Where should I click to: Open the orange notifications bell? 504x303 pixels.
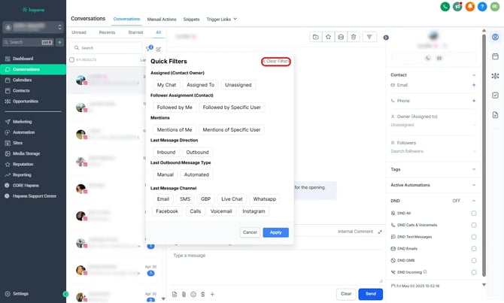pyautogui.click(x=470, y=7)
